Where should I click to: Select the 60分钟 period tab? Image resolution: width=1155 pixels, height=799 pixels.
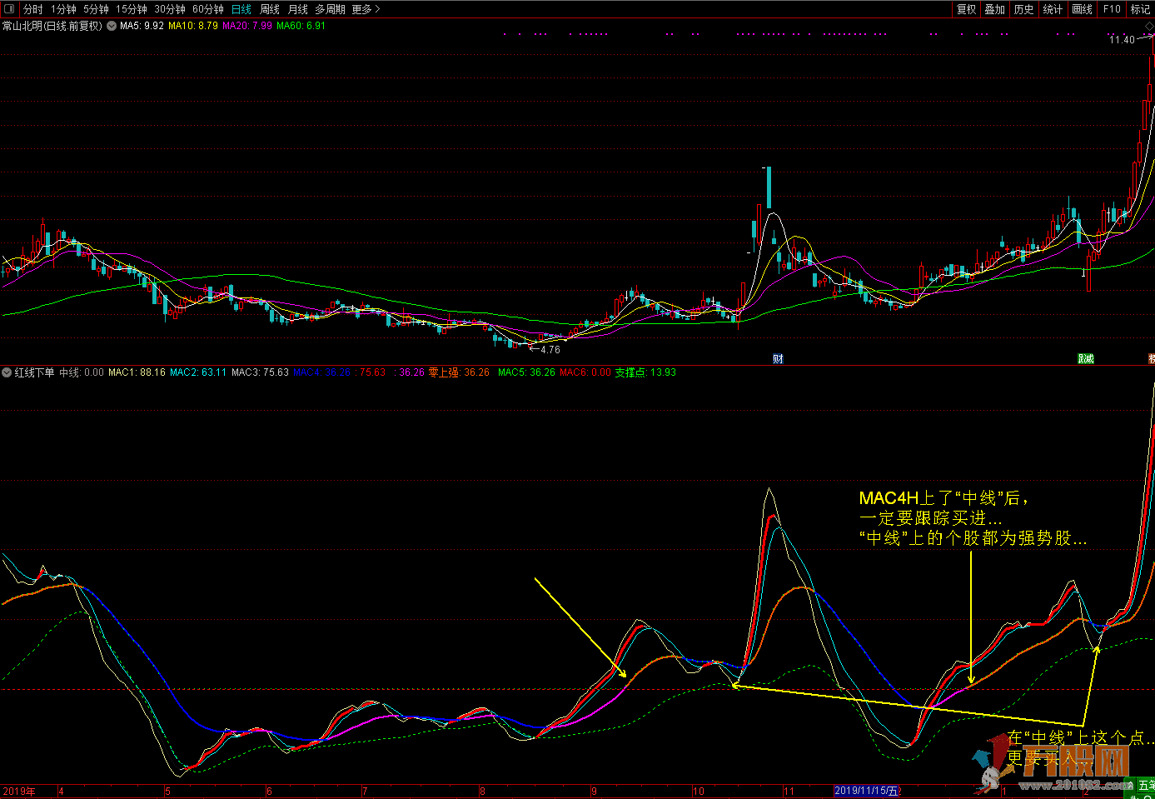pyautogui.click(x=208, y=9)
